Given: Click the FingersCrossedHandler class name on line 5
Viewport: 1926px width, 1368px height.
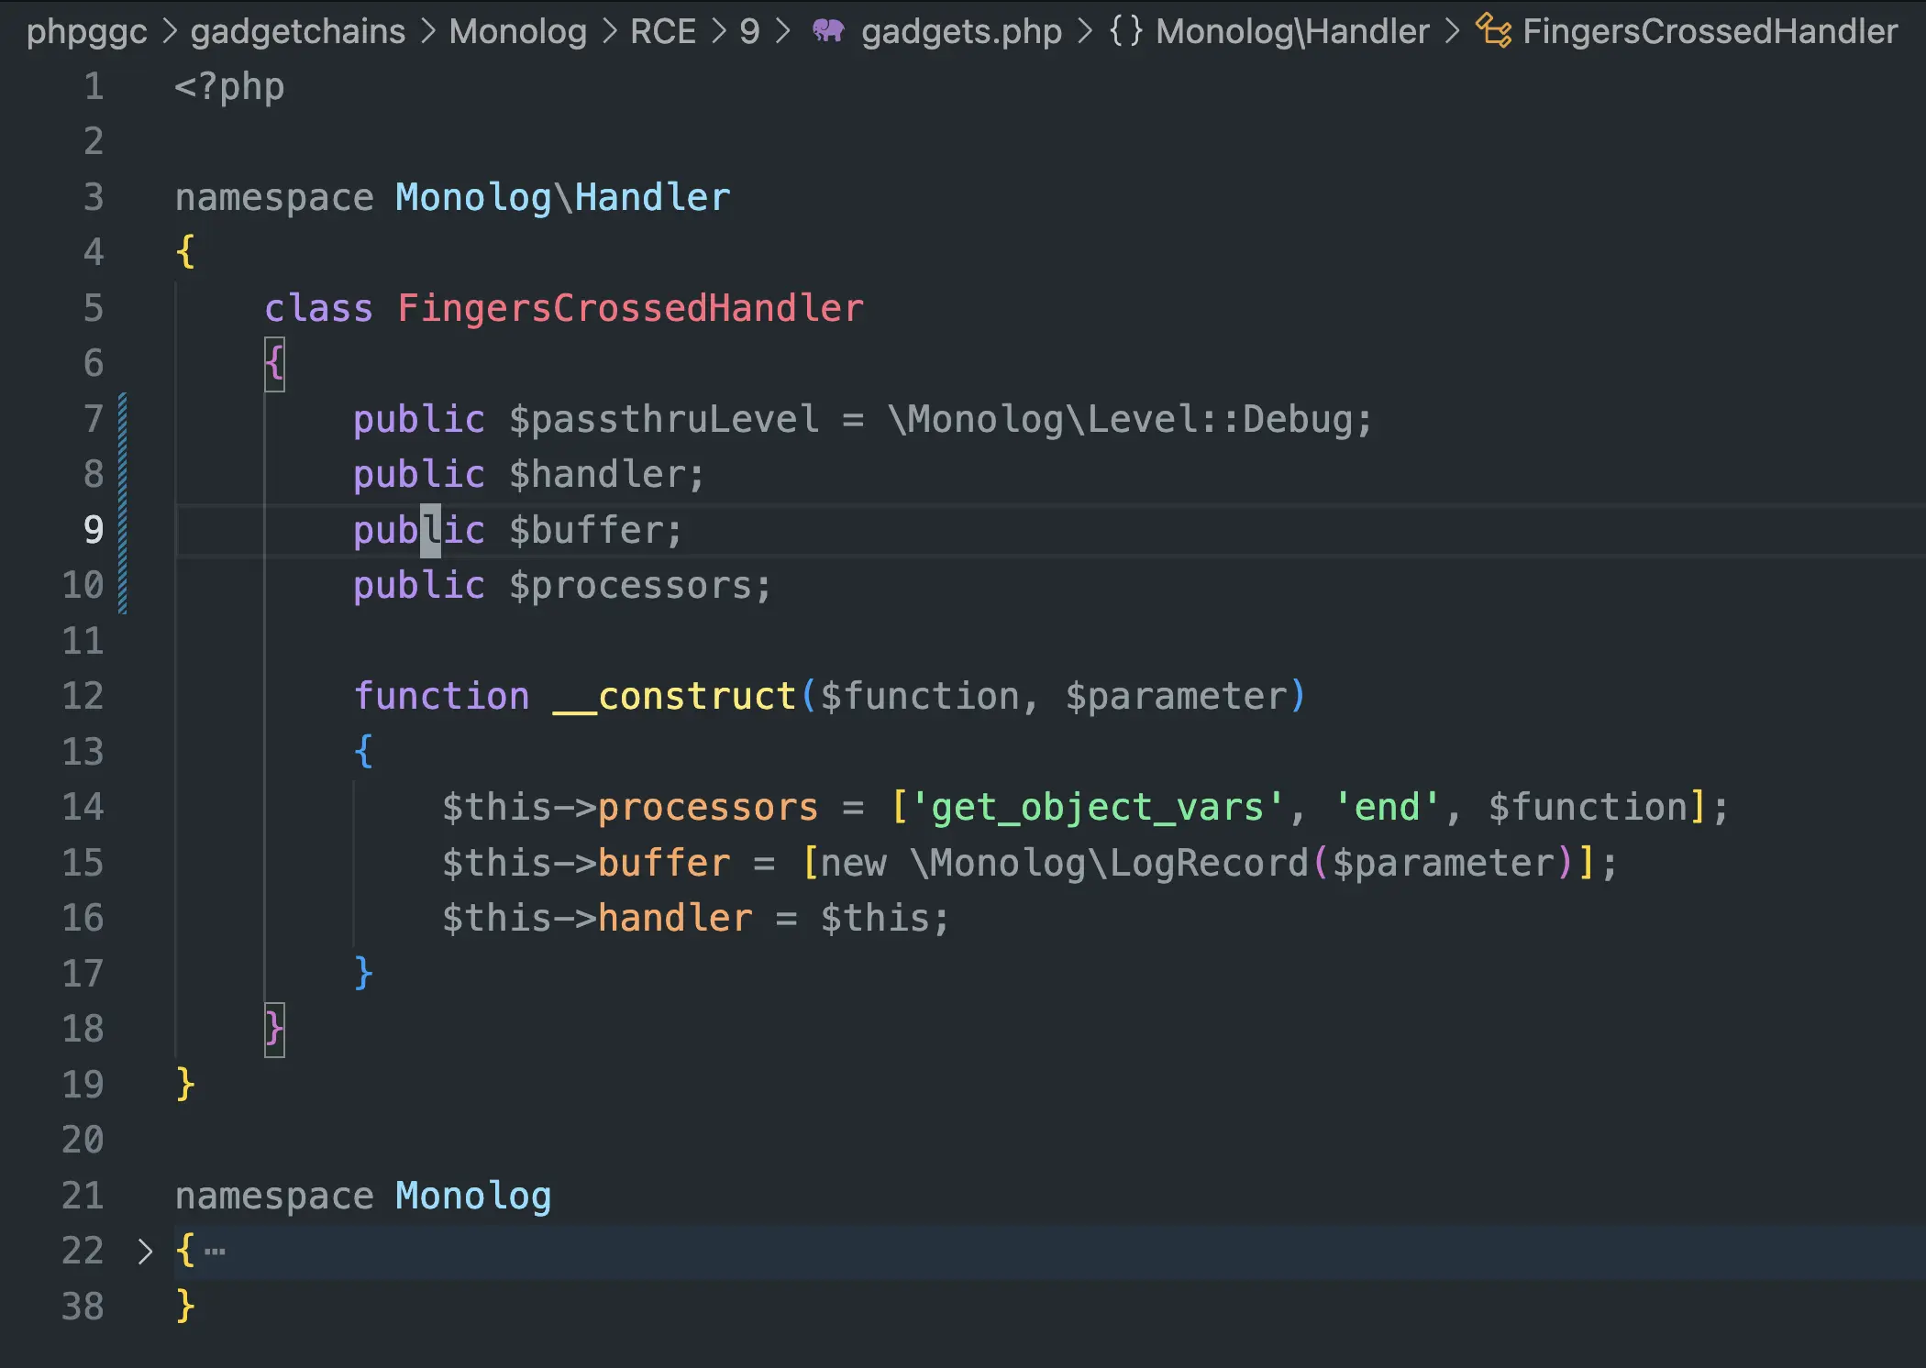Looking at the screenshot, I should pyautogui.click(x=630, y=308).
